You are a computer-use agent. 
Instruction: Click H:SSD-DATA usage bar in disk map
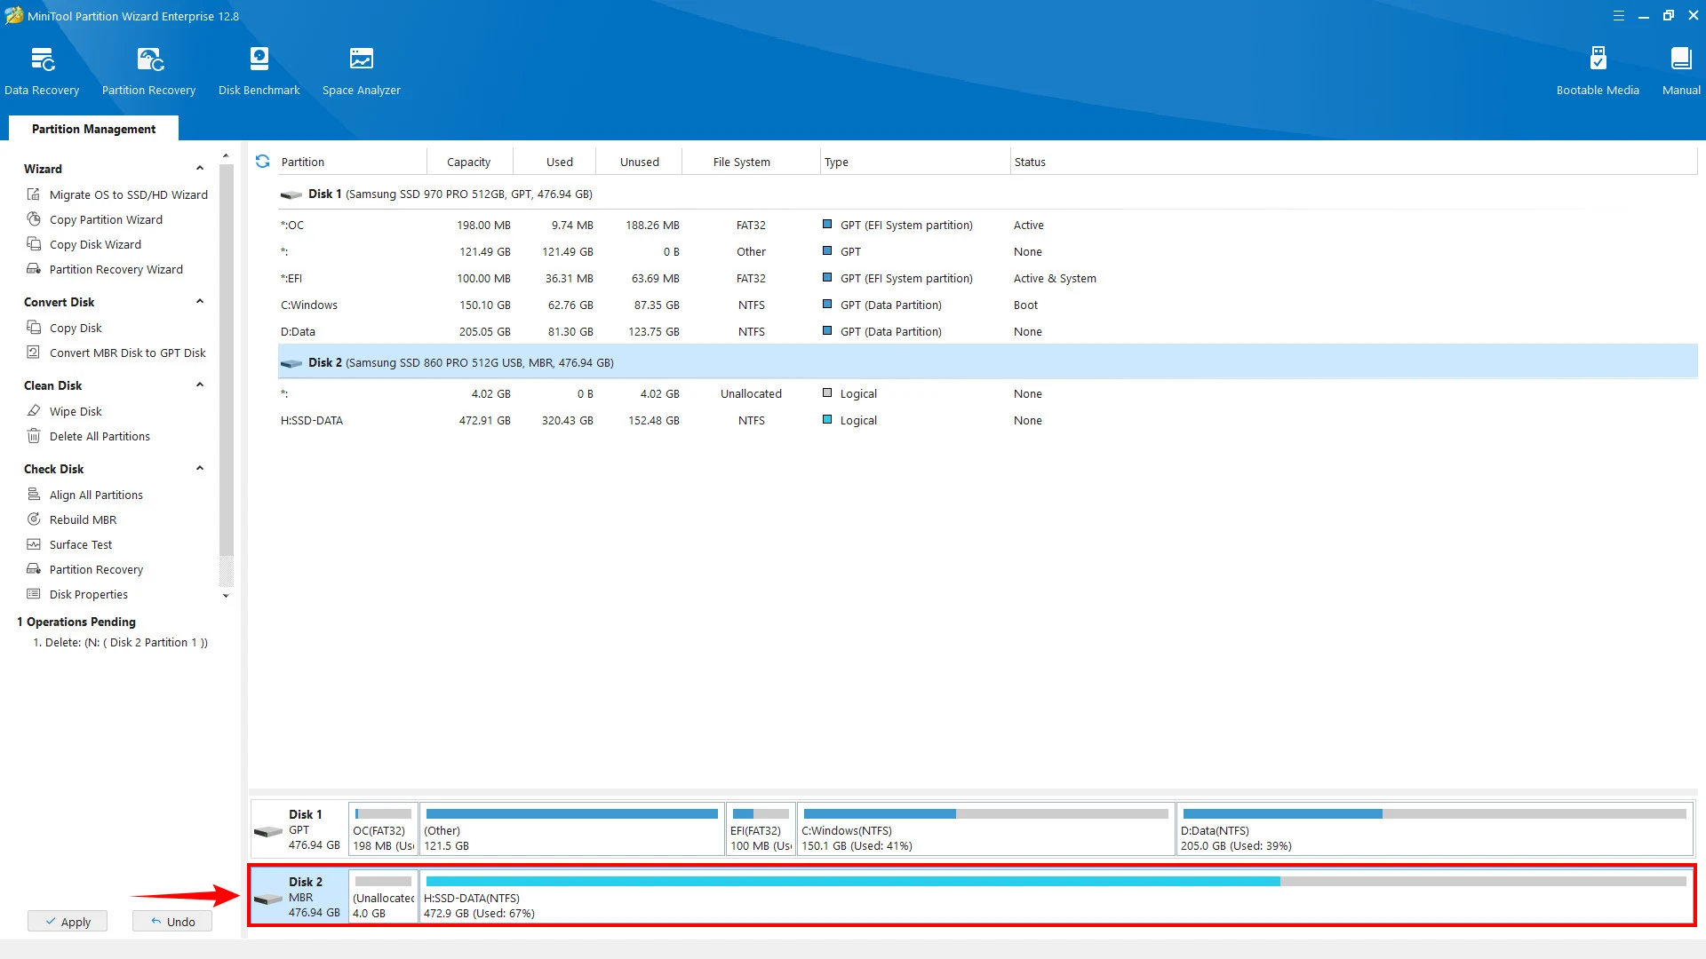(x=1056, y=881)
